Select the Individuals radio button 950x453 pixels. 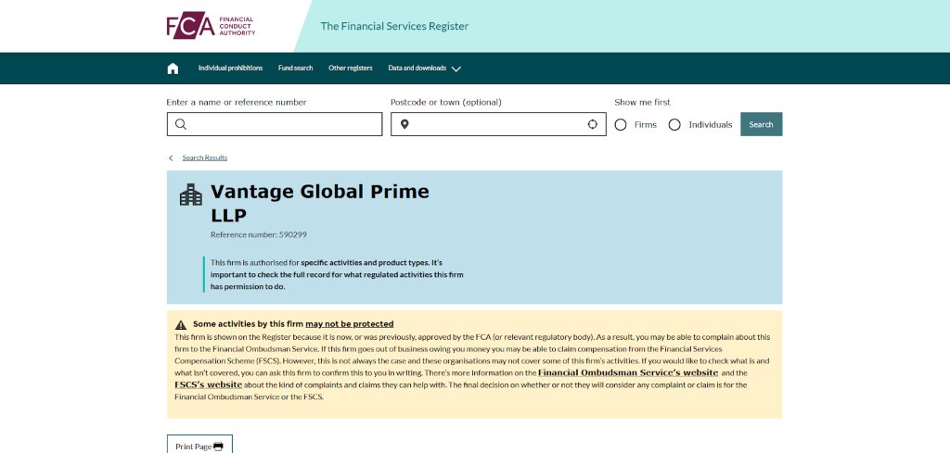[x=674, y=124]
